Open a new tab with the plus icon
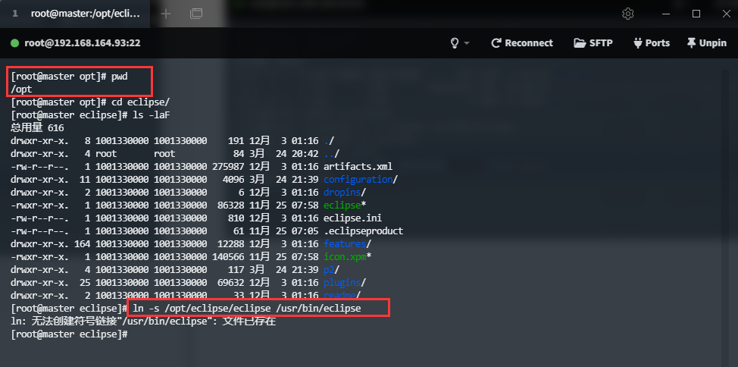 point(166,14)
